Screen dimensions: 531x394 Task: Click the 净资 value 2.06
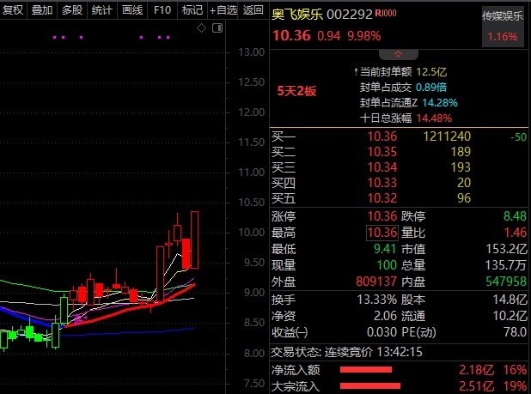pos(385,316)
